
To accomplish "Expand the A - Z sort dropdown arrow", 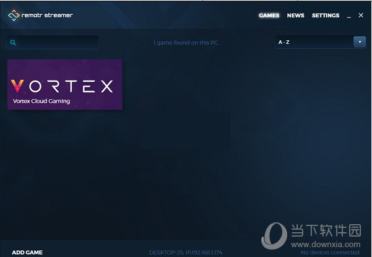I will point(360,42).
